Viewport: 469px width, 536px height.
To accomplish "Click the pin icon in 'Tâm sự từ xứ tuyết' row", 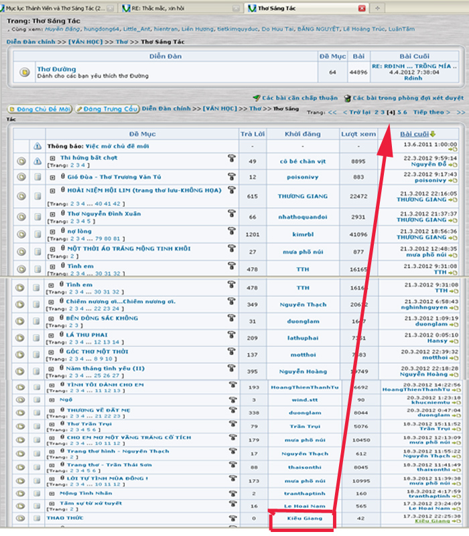I will [x=233, y=504].
